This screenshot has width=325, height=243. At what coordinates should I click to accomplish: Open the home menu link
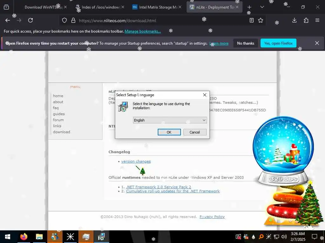(58, 96)
